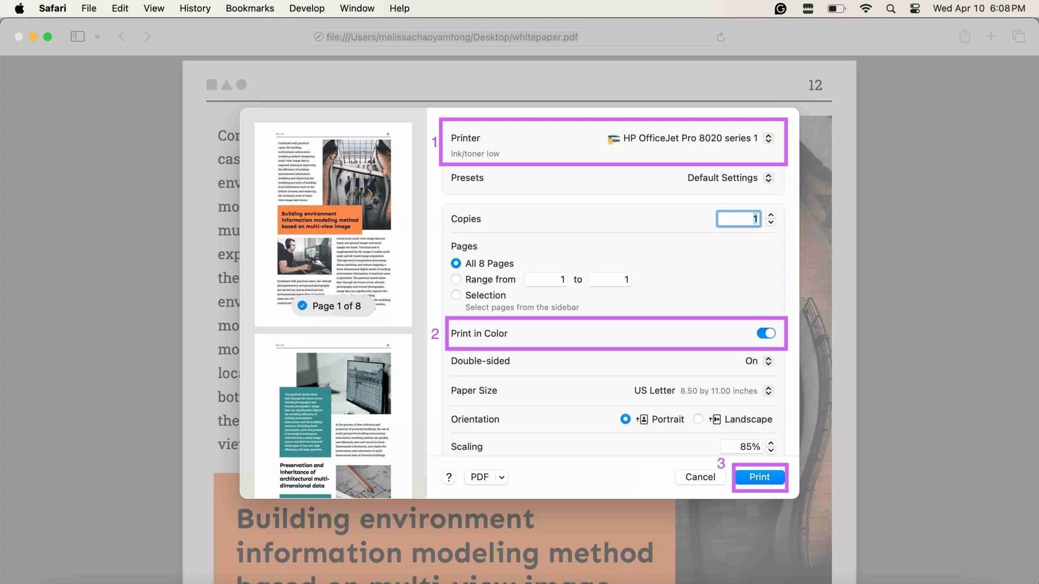
Task: Select the All 8 Pages option
Action: [x=455, y=263]
